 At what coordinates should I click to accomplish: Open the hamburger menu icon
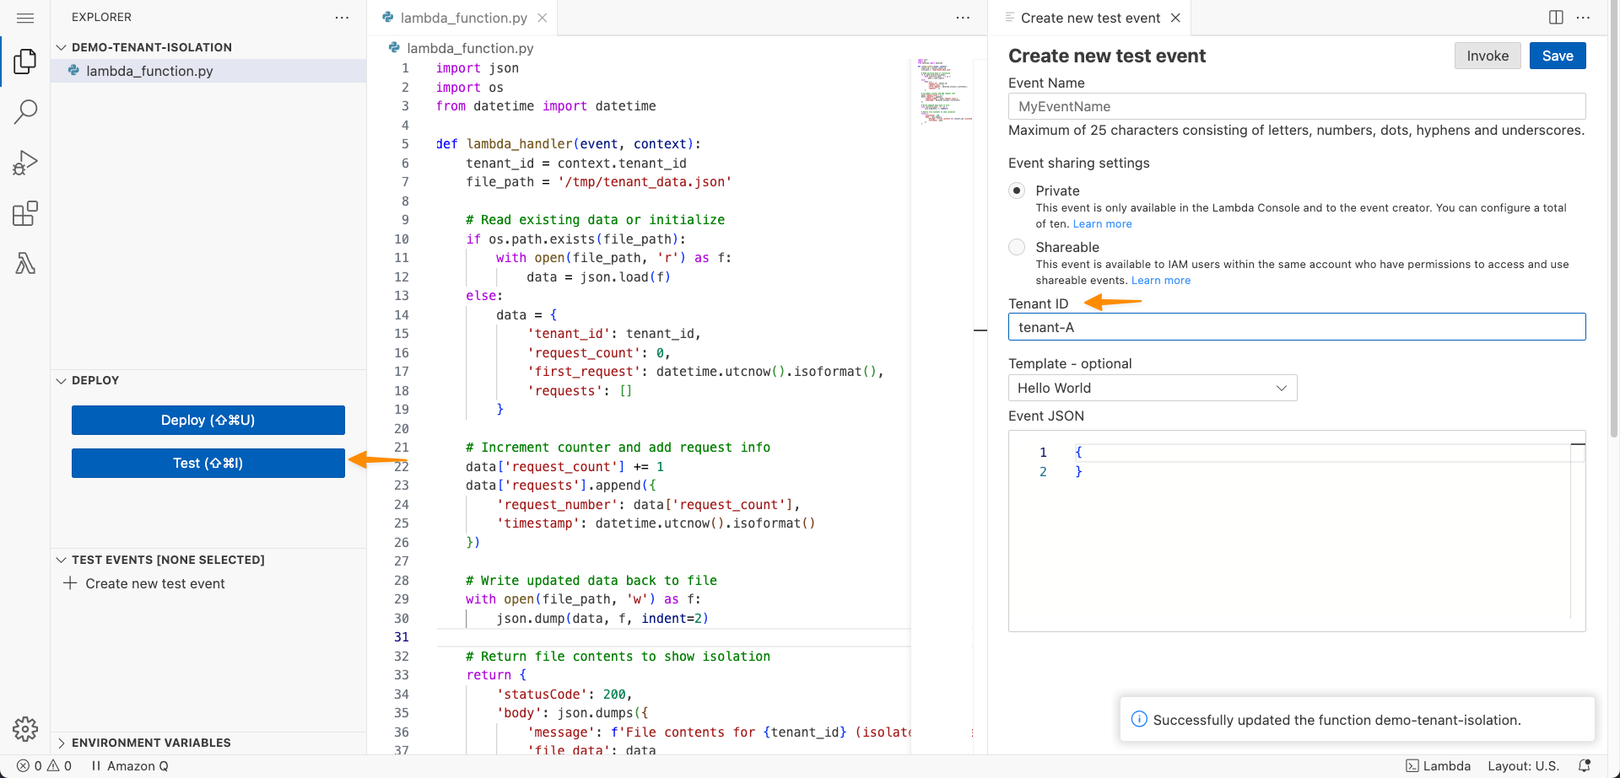point(25,18)
